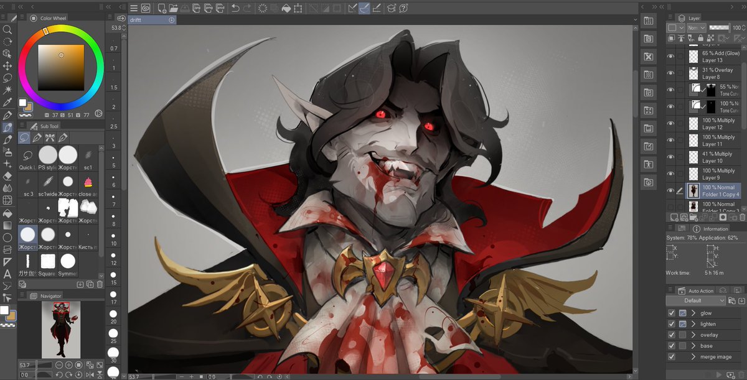Click the Delete layer trash icon
The image size is (747, 380).
(x=742, y=217)
